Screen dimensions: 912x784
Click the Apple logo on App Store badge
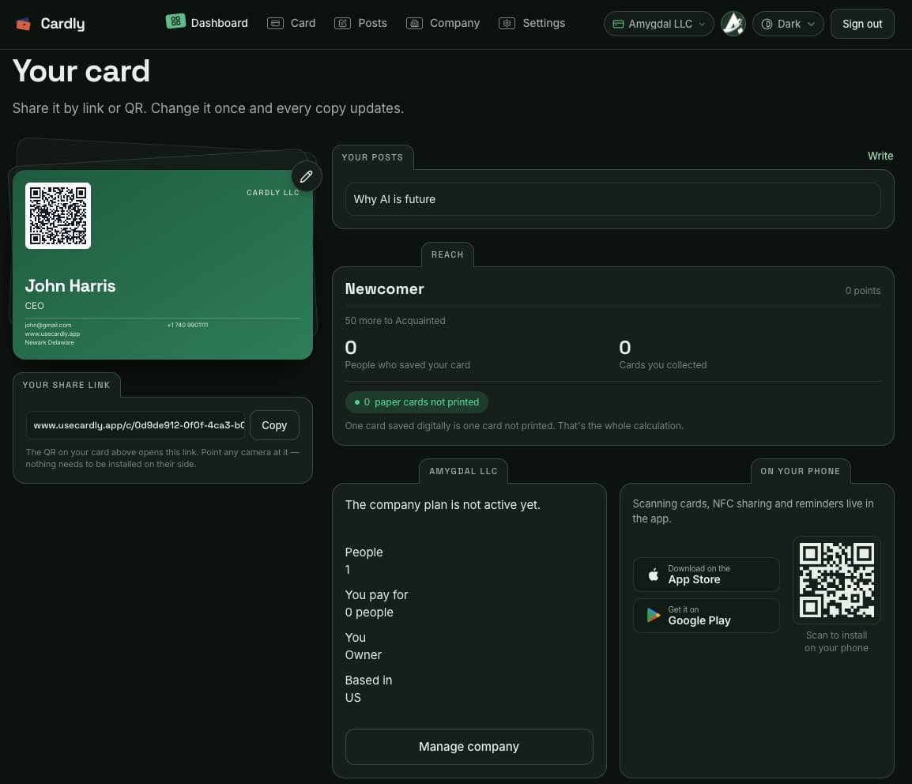click(653, 575)
